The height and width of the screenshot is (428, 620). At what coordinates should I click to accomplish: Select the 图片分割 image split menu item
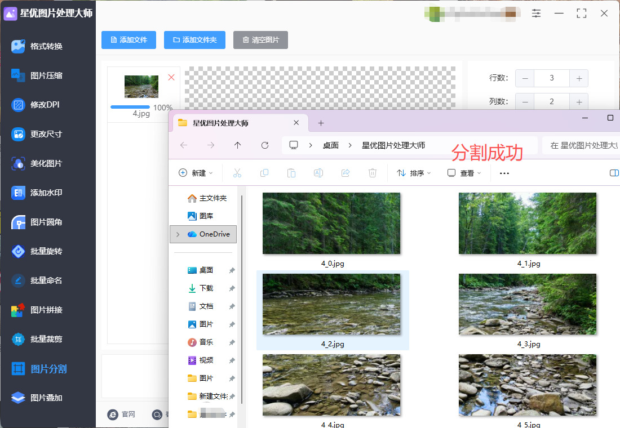click(48, 369)
